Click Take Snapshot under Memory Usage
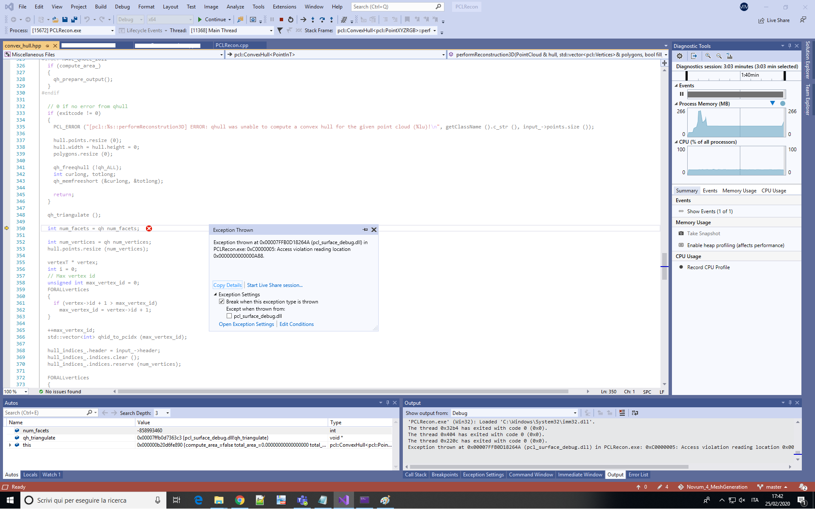815x509 pixels. (703, 234)
